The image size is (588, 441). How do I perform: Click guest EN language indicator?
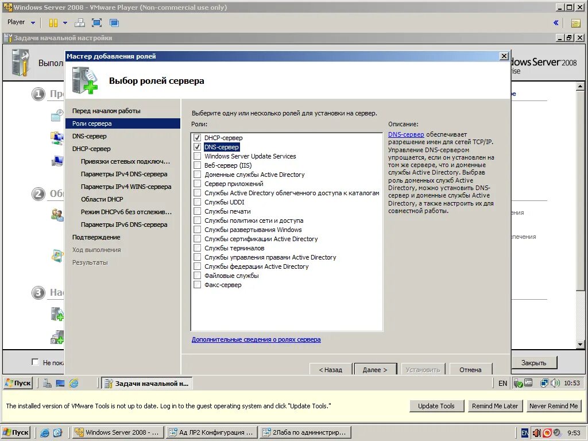pos(502,383)
